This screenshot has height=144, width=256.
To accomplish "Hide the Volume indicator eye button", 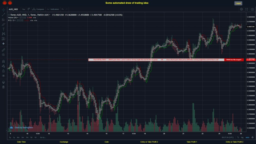I will [x=20, y=17].
